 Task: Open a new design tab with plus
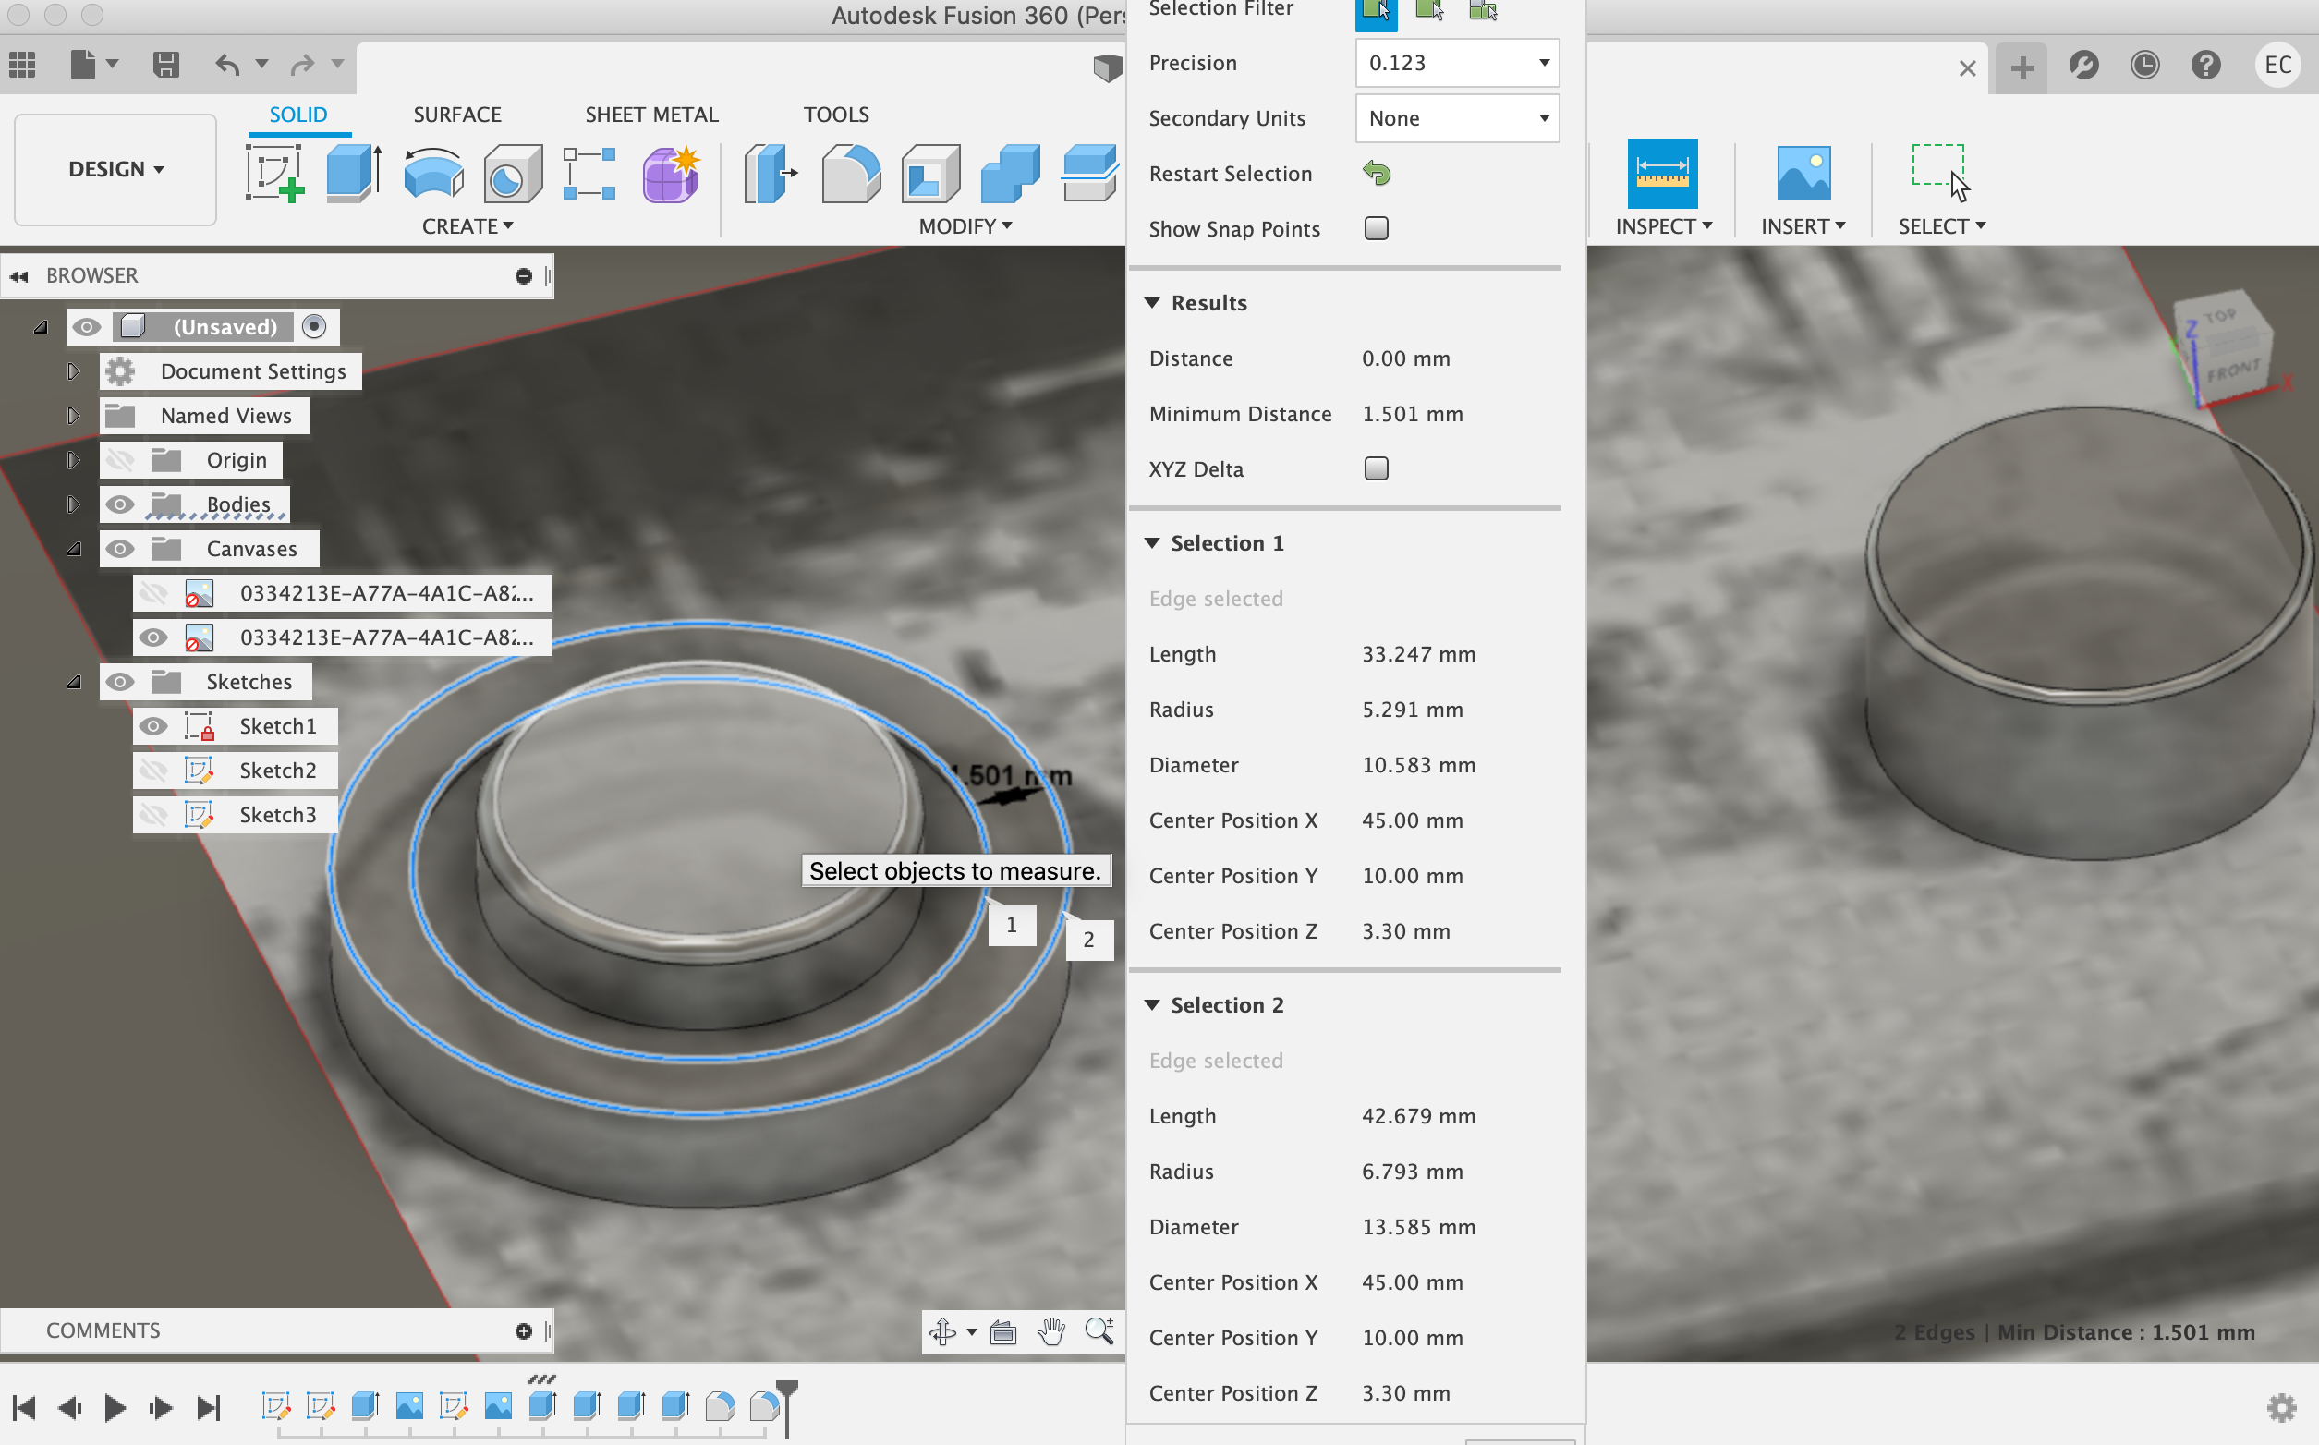coord(2022,67)
